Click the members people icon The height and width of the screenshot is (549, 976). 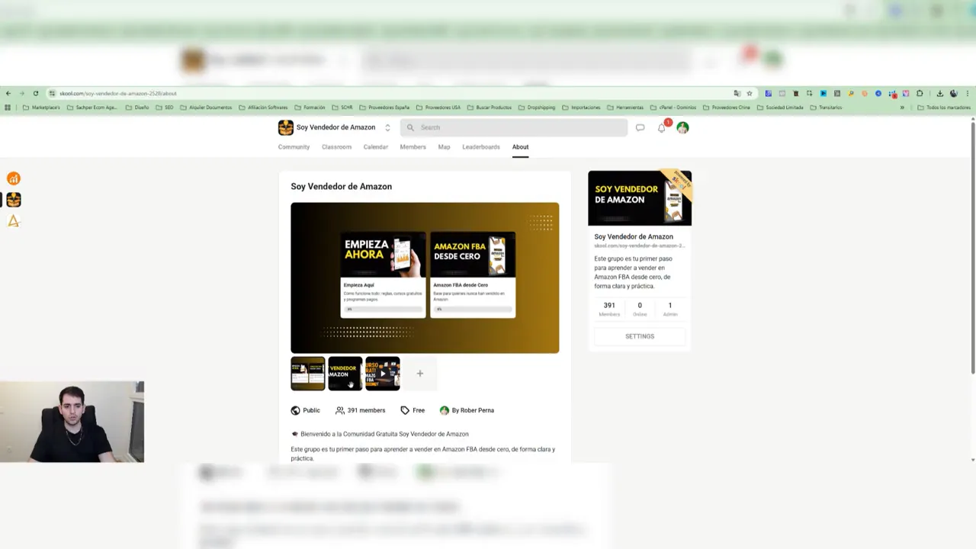click(340, 410)
